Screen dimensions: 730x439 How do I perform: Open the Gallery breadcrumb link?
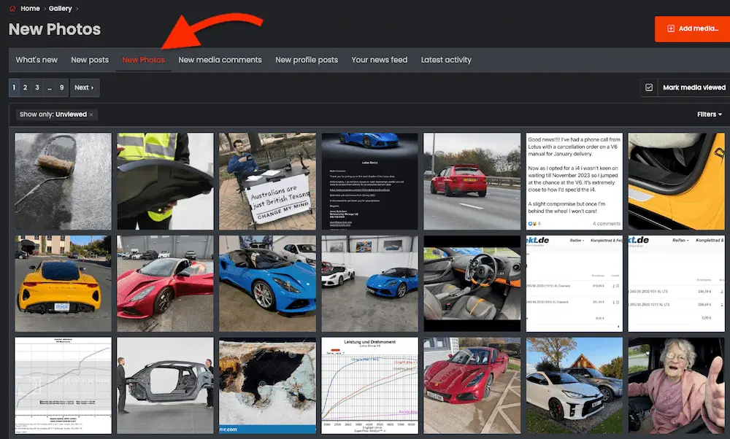pos(61,9)
